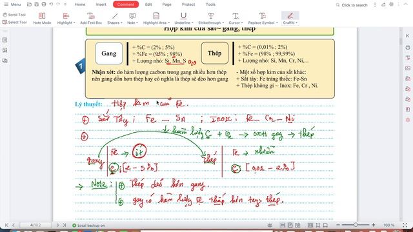Toggle Note Mode
This screenshot has height=232, width=413.
click(42, 19)
